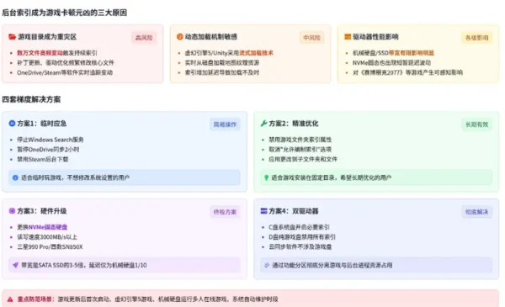This screenshot has width=505, height=307.
Task: Click the bullet 禁用Steam后台下载
Action: tap(43, 159)
